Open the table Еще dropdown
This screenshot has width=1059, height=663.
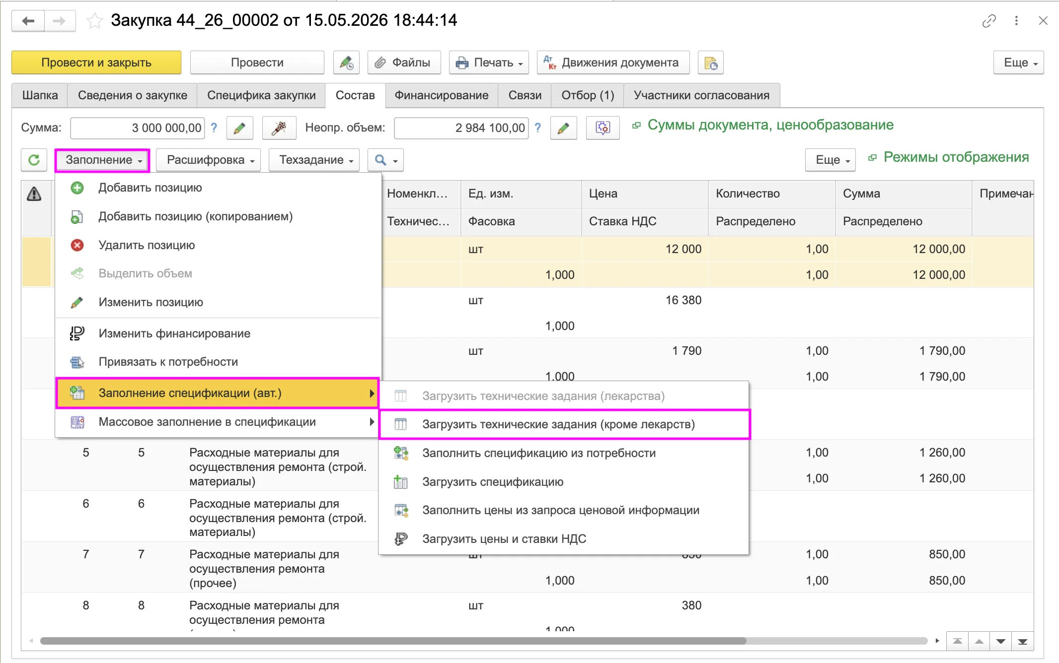[831, 160]
